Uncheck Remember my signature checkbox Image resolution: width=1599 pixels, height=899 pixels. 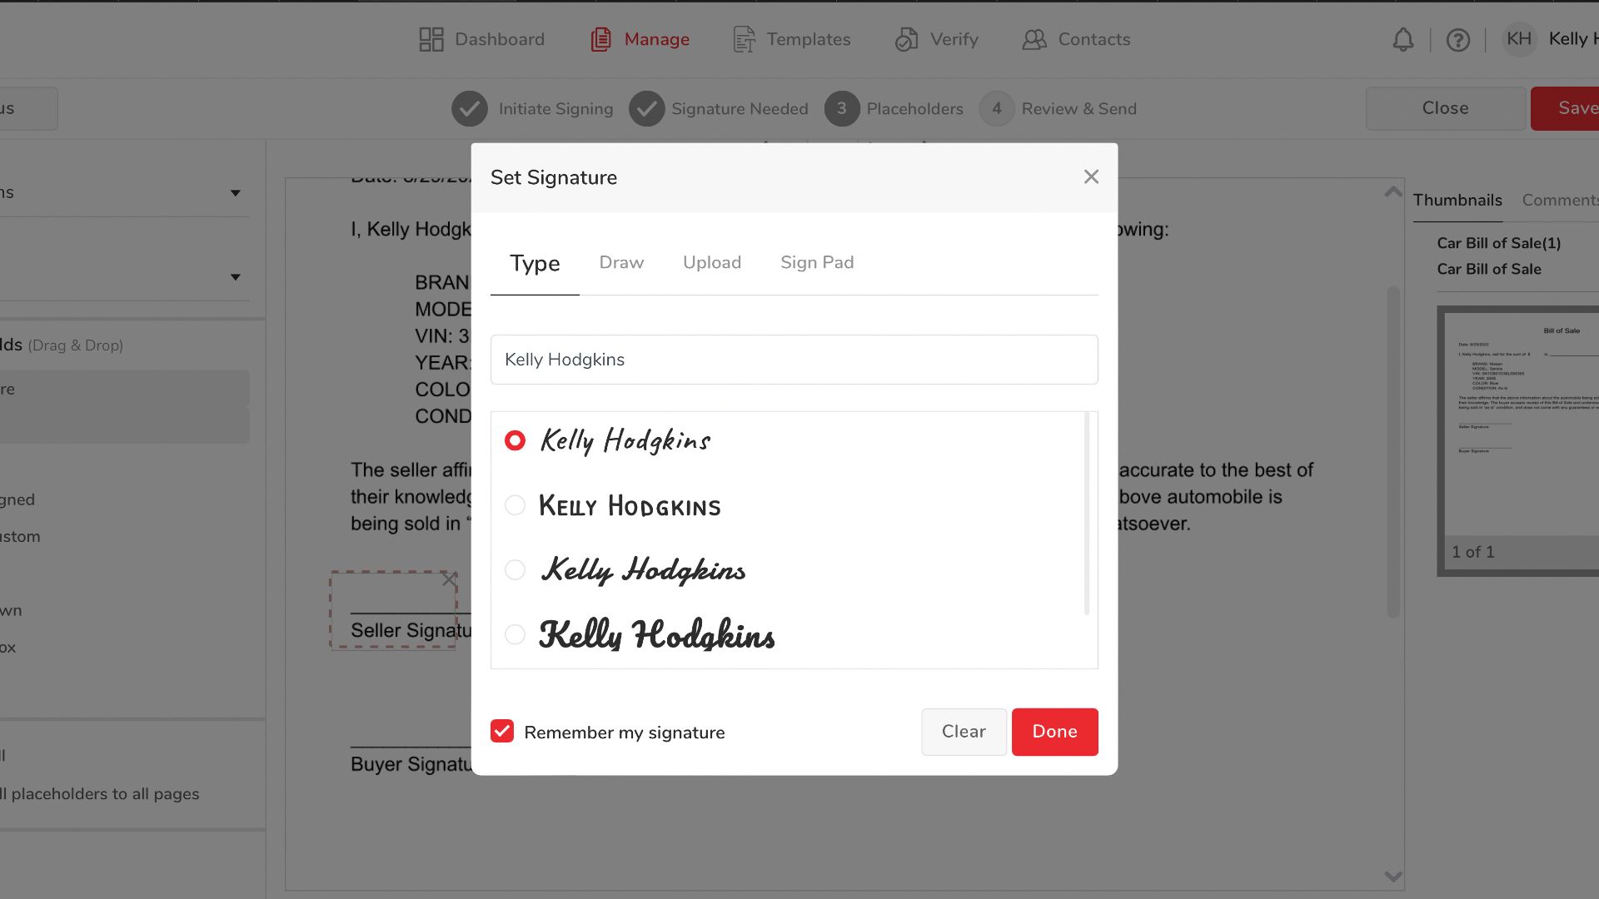502,732
